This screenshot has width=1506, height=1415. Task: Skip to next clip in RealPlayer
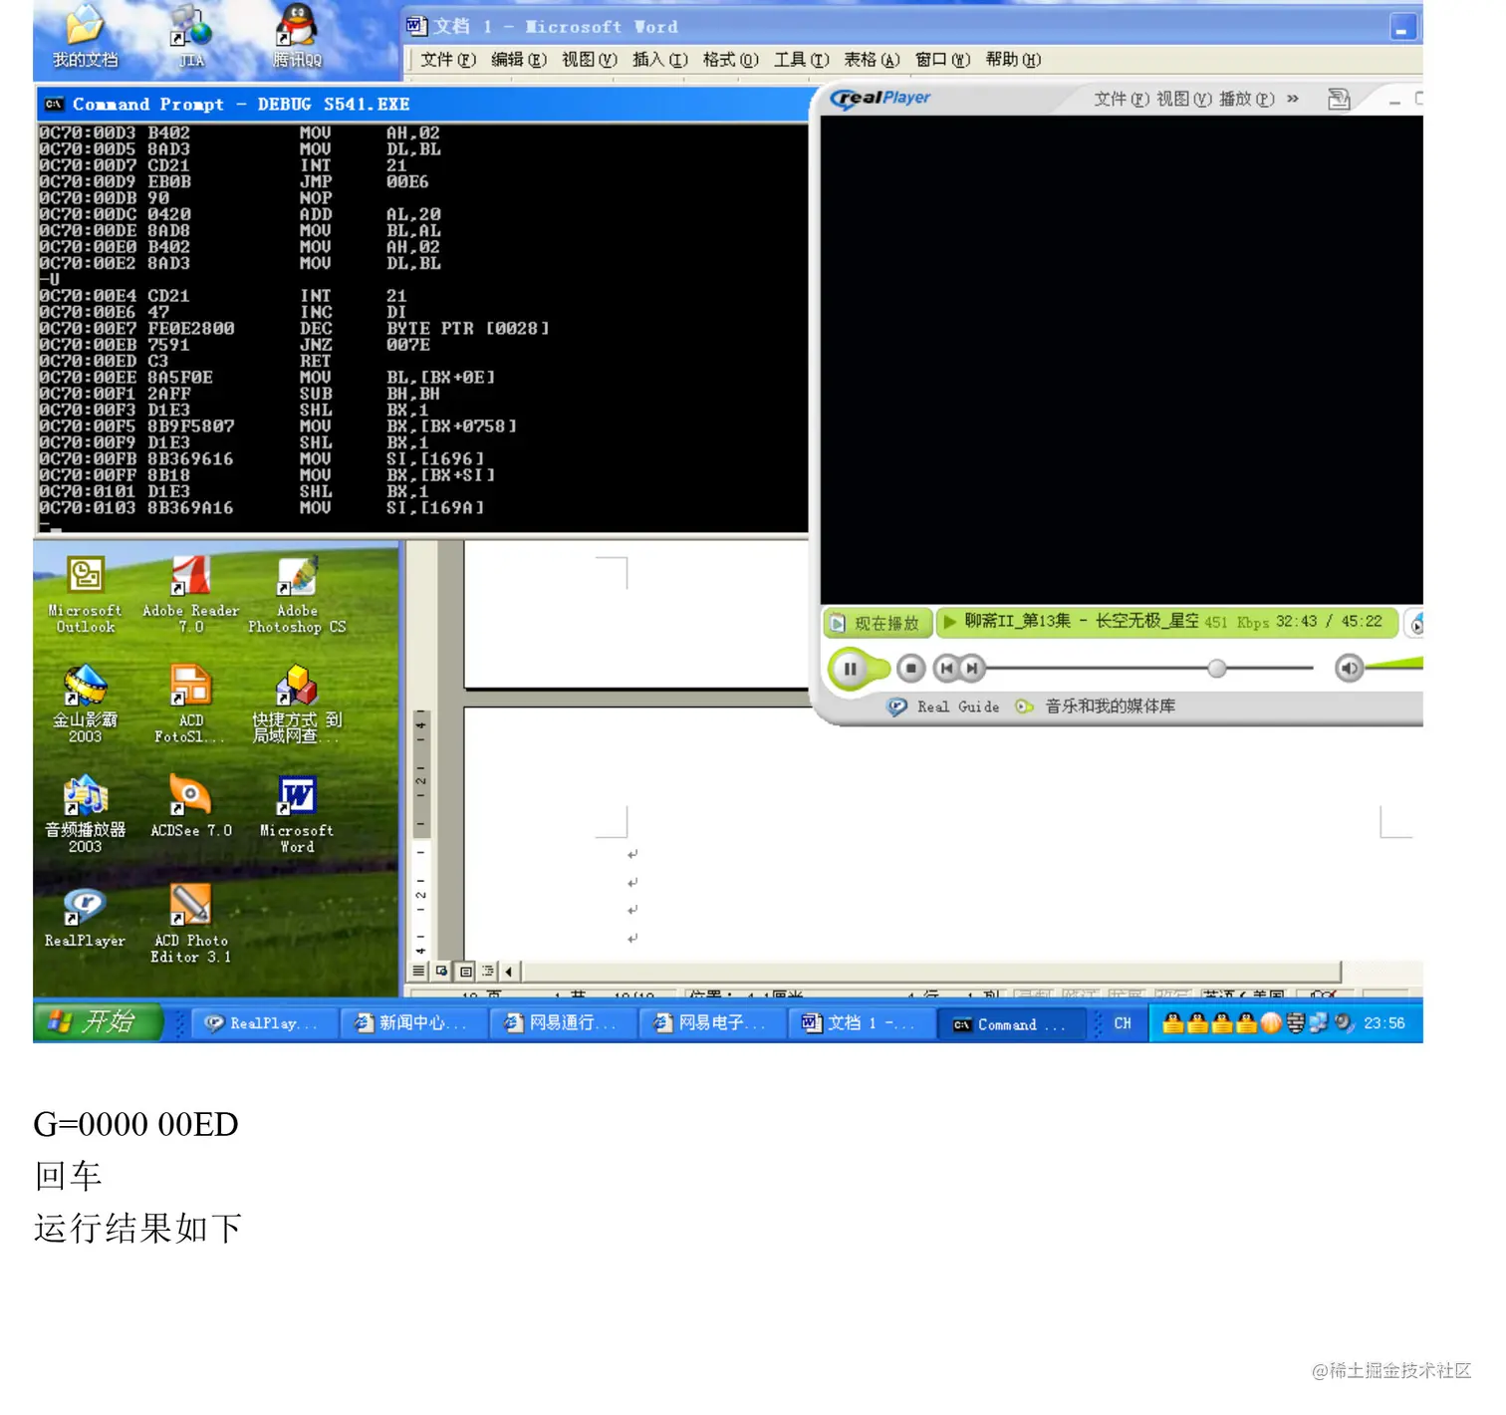tap(972, 669)
